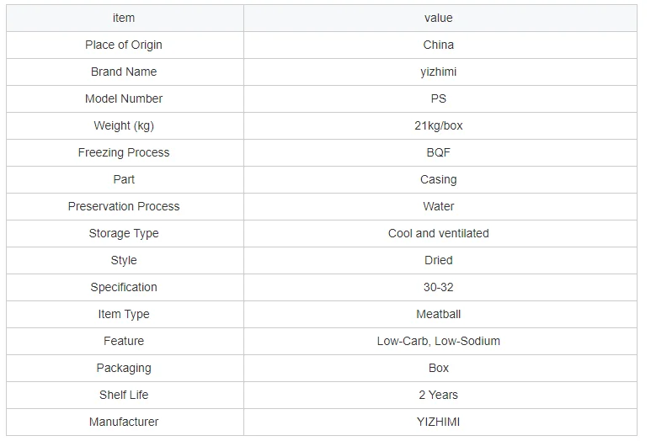651x441 pixels.
Task: Click the 'Low-Carb, Low-Sodium' feature value
Action: tap(438, 341)
